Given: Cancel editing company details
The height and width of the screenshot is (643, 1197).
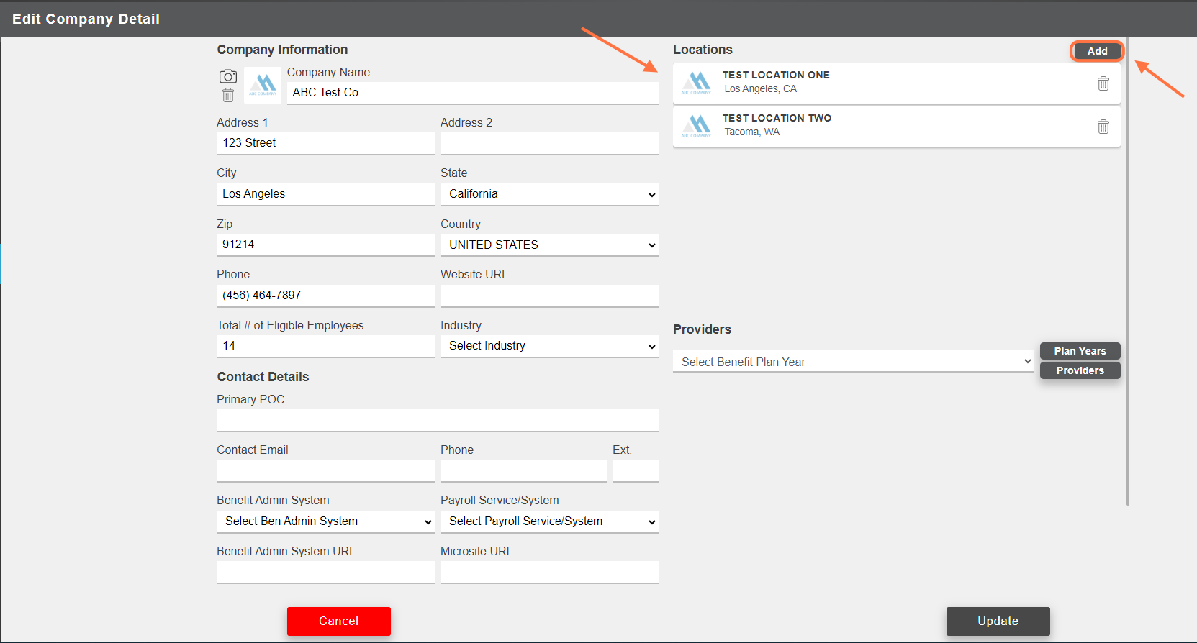Looking at the screenshot, I should coord(339,621).
